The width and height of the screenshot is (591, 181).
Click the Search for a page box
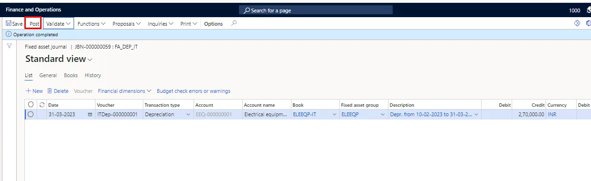tap(316, 10)
